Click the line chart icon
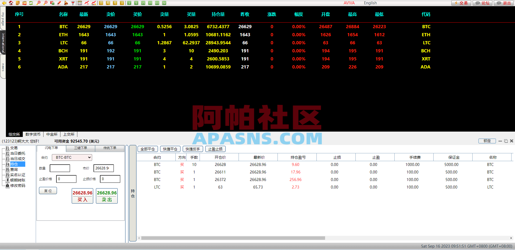The height and width of the screenshot is (250, 515). click(87, 3)
